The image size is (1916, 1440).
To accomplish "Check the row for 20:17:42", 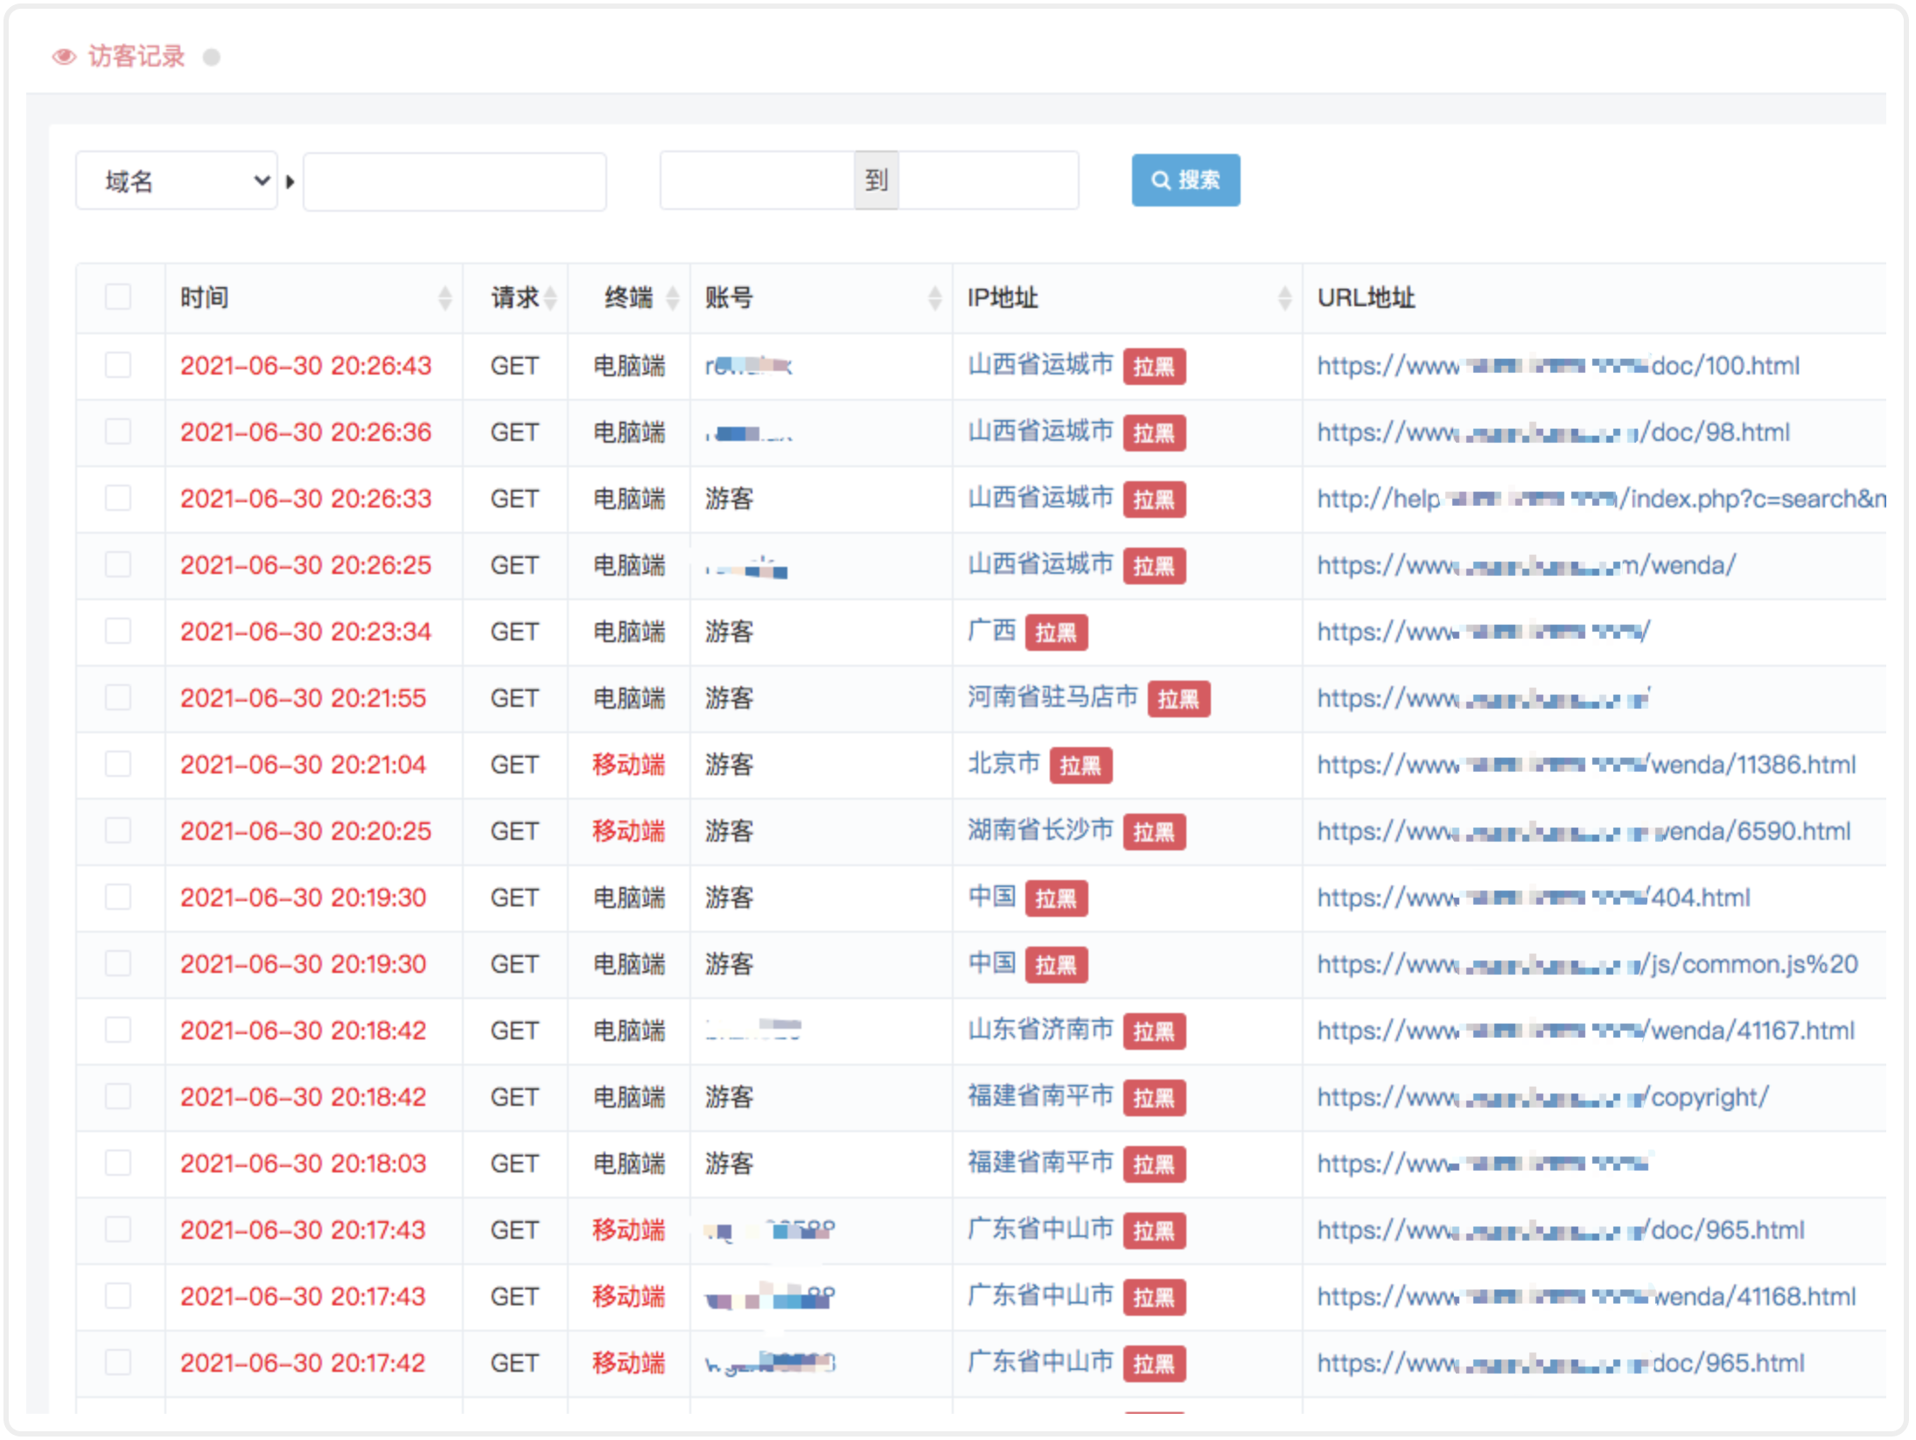I will pos(118,1362).
